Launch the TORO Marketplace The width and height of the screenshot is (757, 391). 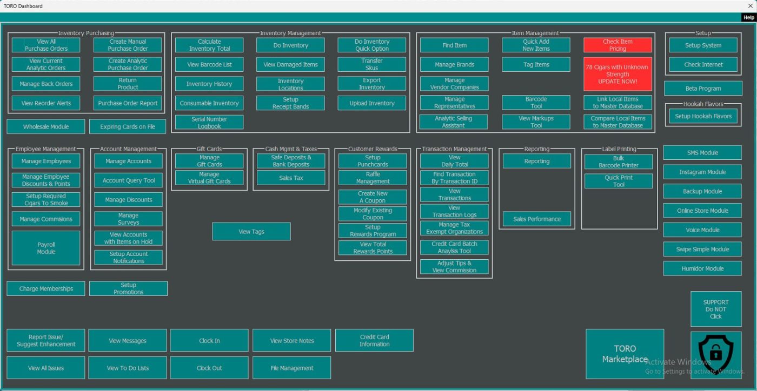click(625, 354)
